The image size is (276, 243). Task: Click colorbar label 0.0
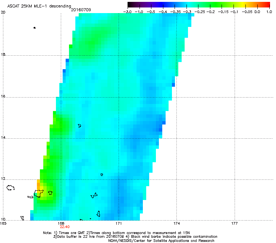[257, 12]
